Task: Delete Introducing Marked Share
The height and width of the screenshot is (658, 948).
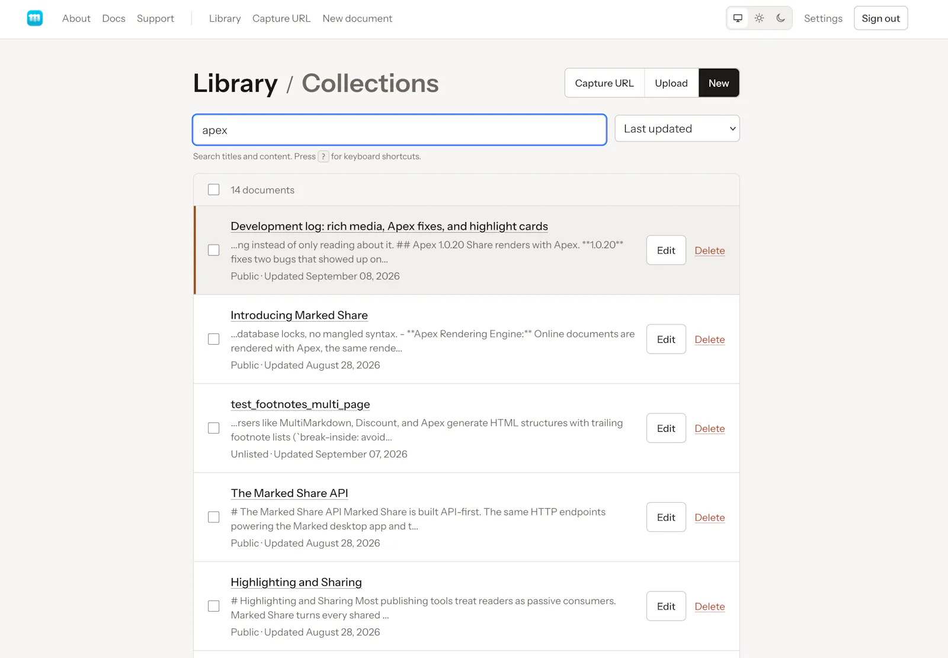Action: click(710, 339)
